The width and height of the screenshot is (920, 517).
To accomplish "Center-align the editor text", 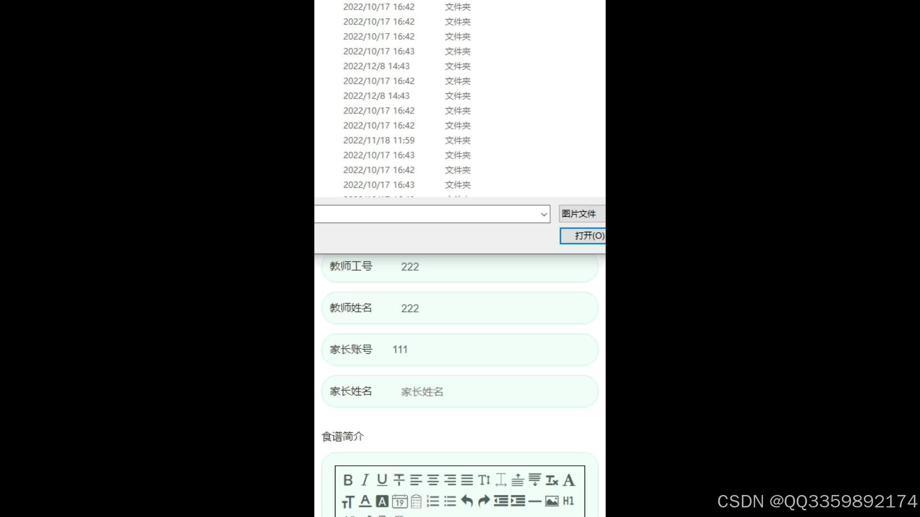I will (x=433, y=480).
